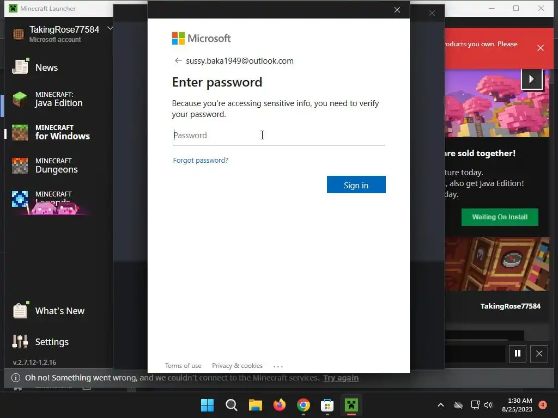The width and height of the screenshot is (558, 418).
Task: Open the three-dot more options in dialog footer
Action: click(x=278, y=366)
